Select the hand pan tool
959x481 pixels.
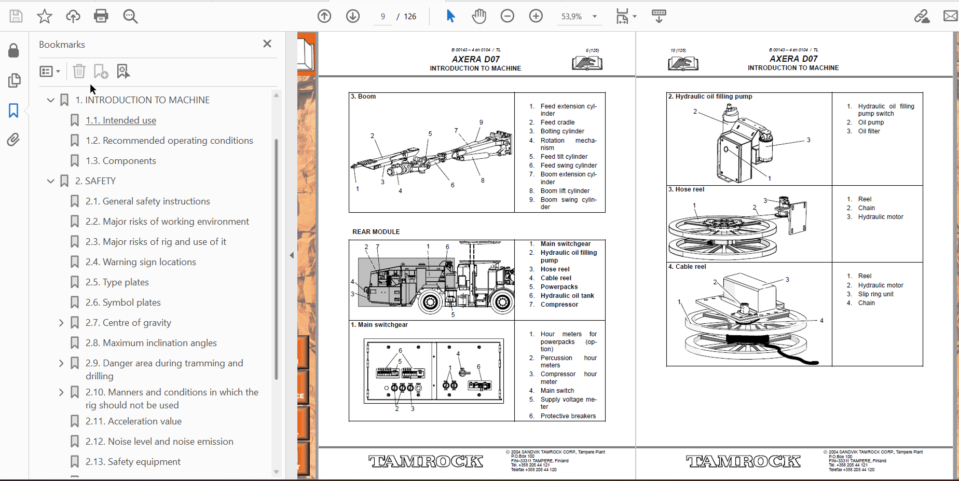[479, 16]
